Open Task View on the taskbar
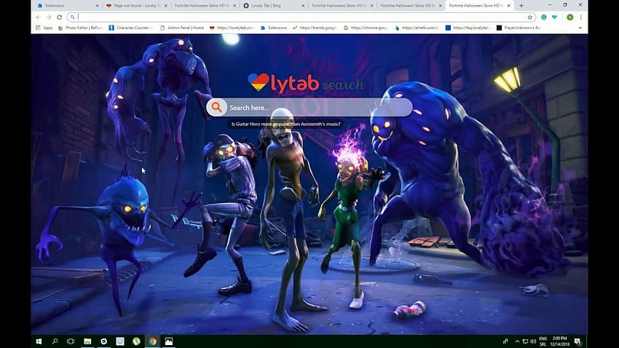The width and height of the screenshot is (619, 348). pos(71,341)
